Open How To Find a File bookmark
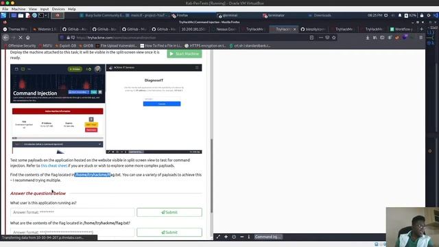 pos(161,46)
